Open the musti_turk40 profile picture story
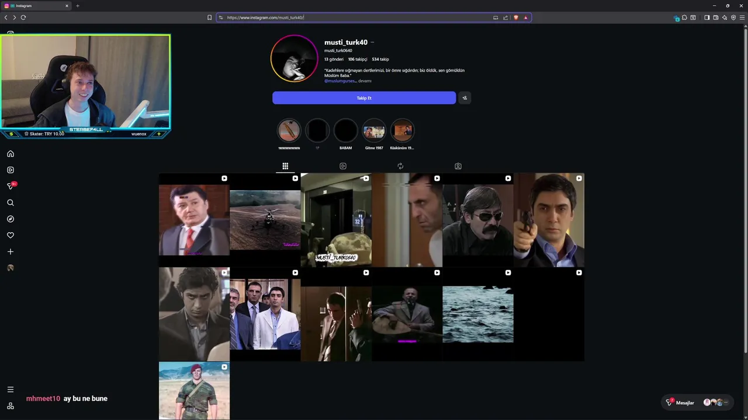This screenshot has height=420, width=748. pos(295,58)
